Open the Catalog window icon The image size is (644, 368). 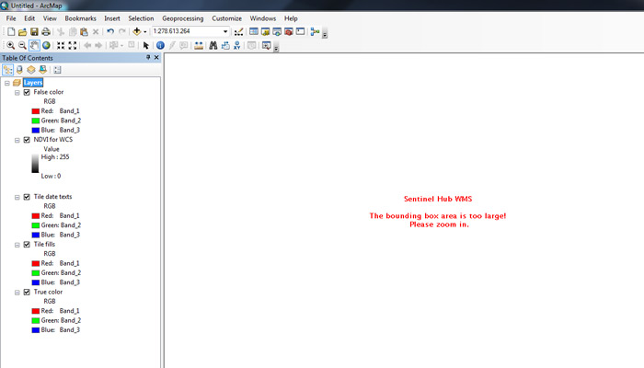pos(265,31)
